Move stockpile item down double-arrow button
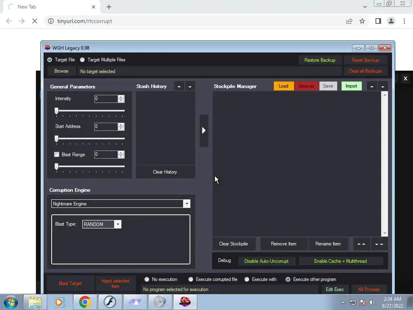Image resolution: width=413 pixels, height=310 pixels. [379, 244]
